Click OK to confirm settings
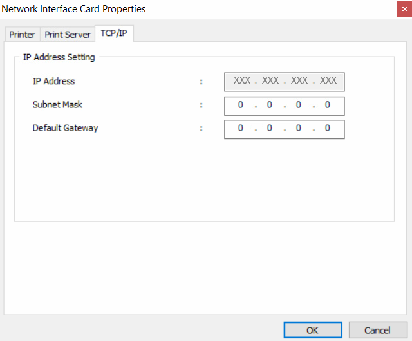The image size is (412, 341). coord(312,330)
